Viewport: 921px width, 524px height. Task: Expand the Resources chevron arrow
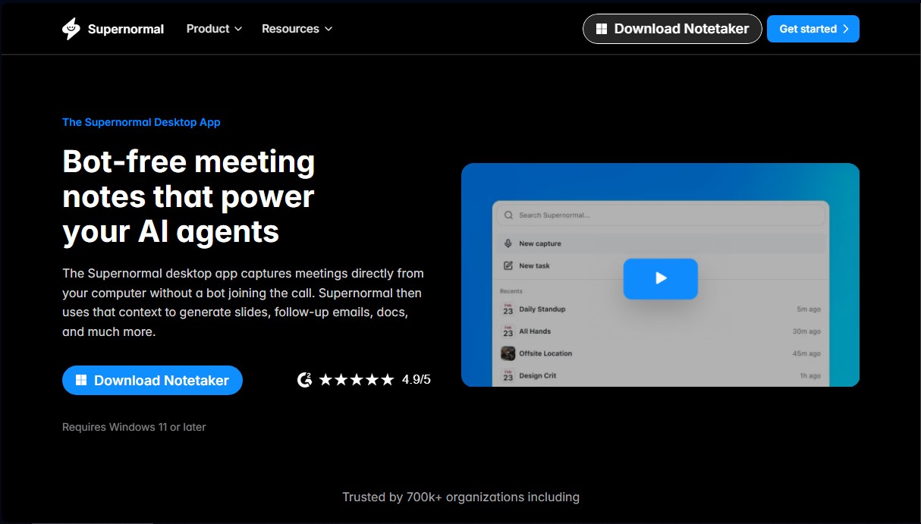[x=328, y=29]
